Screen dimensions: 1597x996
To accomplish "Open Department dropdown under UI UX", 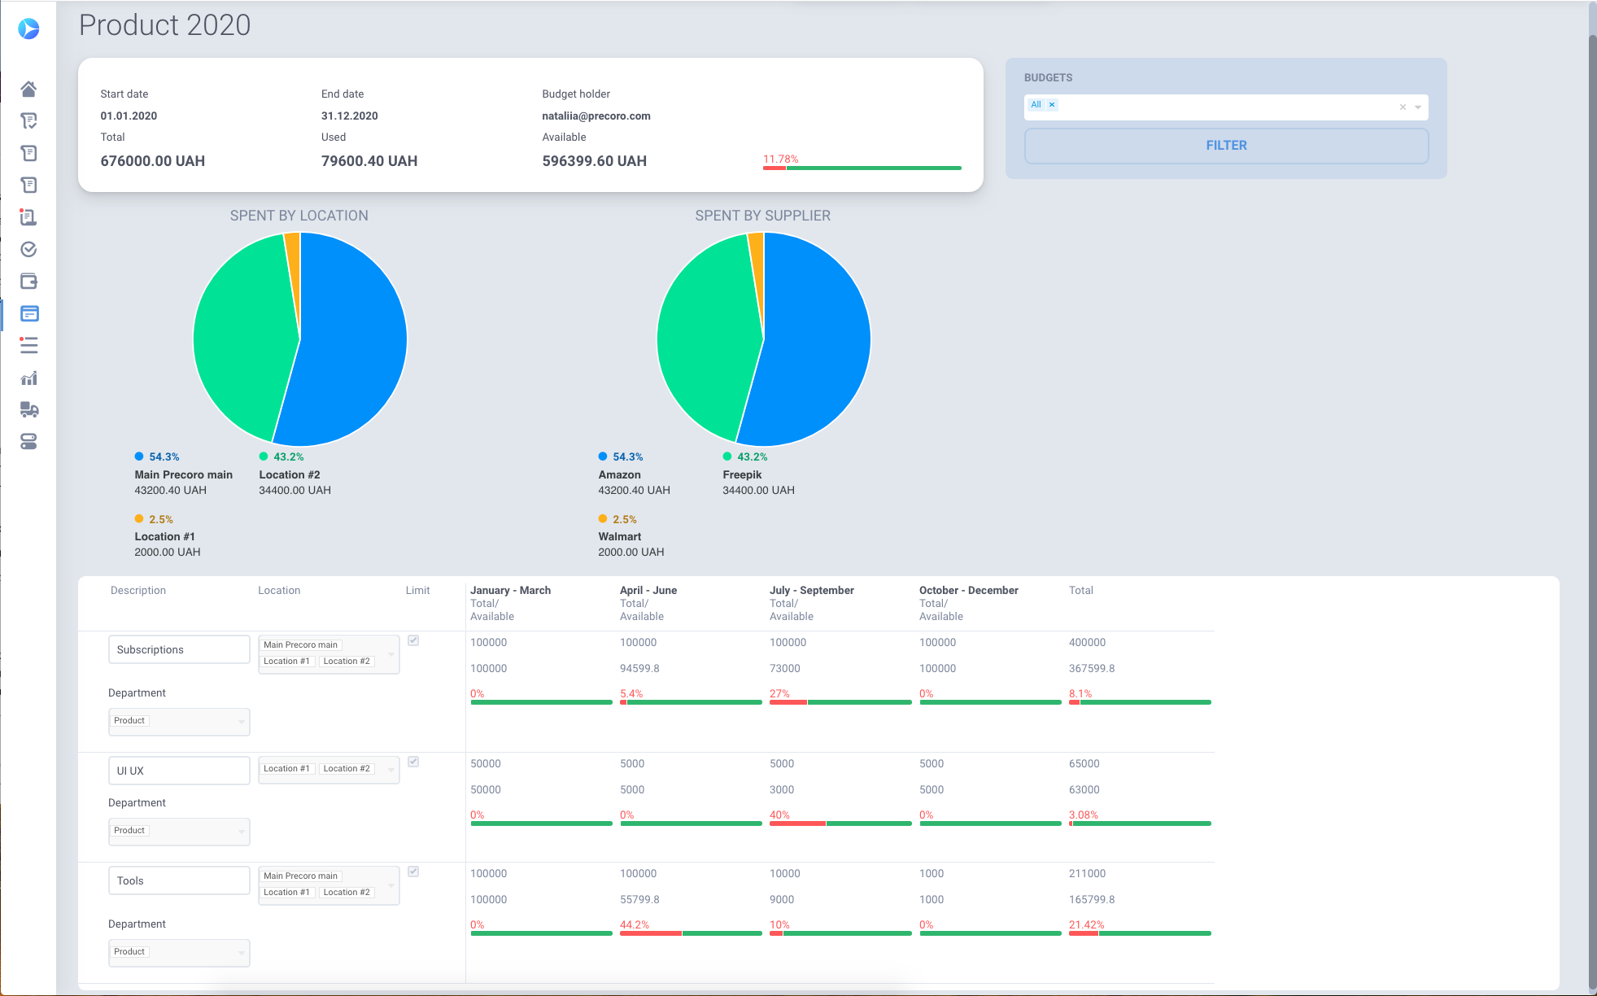I will click(x=179, y=832).
